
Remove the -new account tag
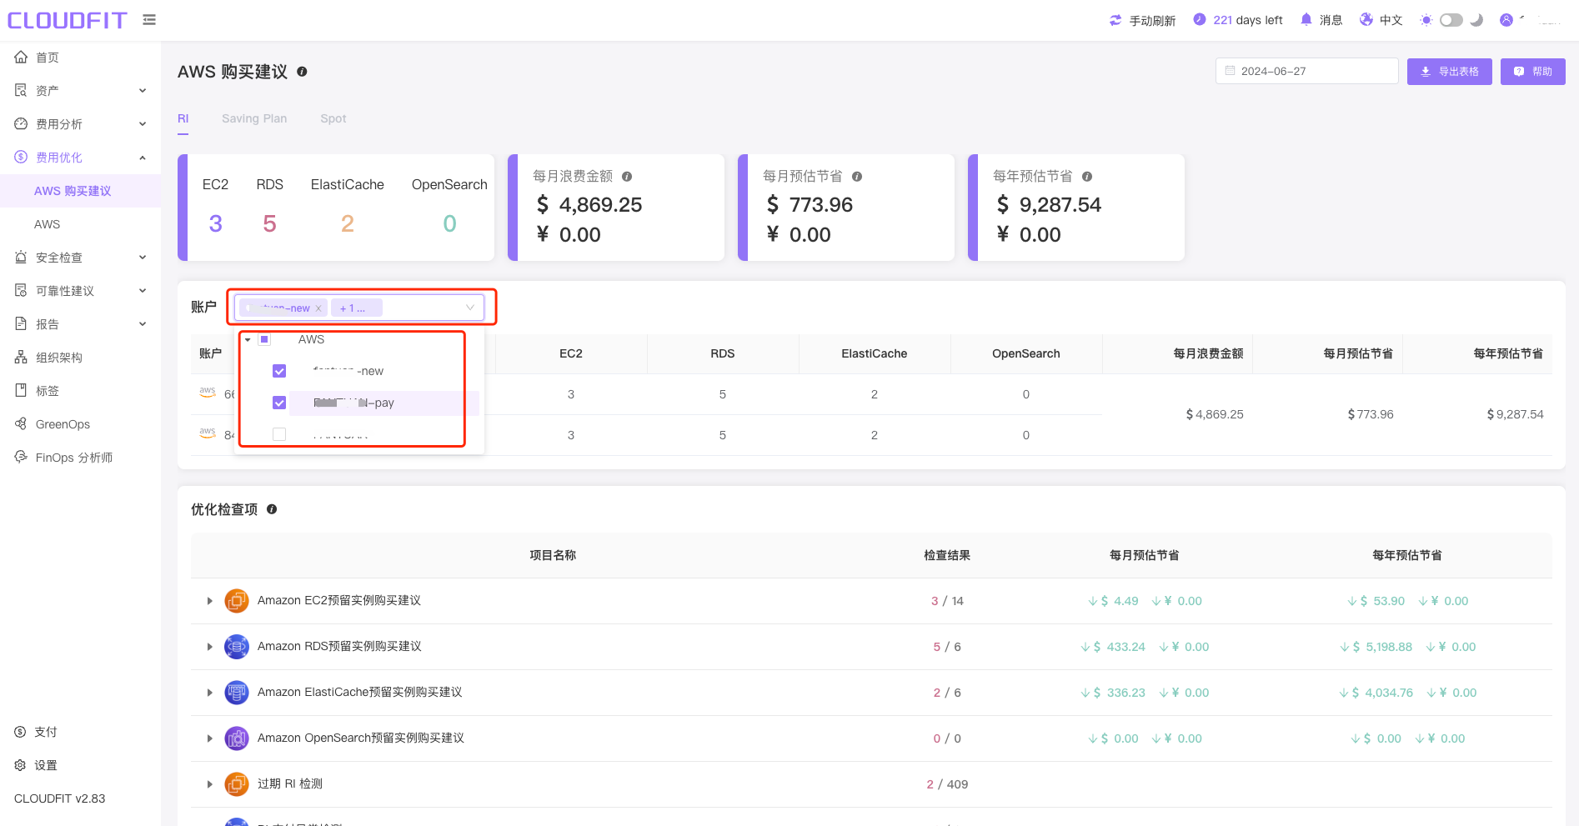pos(318,308)
